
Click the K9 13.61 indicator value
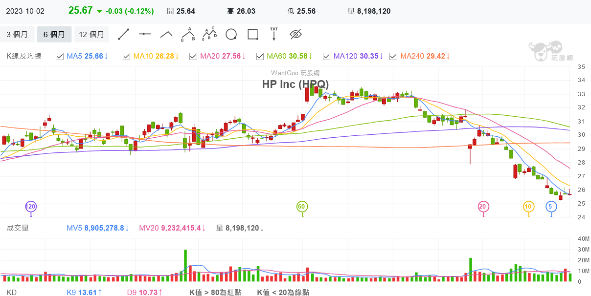point(84,292)
